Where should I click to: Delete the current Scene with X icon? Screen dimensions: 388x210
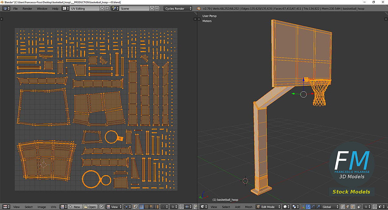[x=157, y=8]
